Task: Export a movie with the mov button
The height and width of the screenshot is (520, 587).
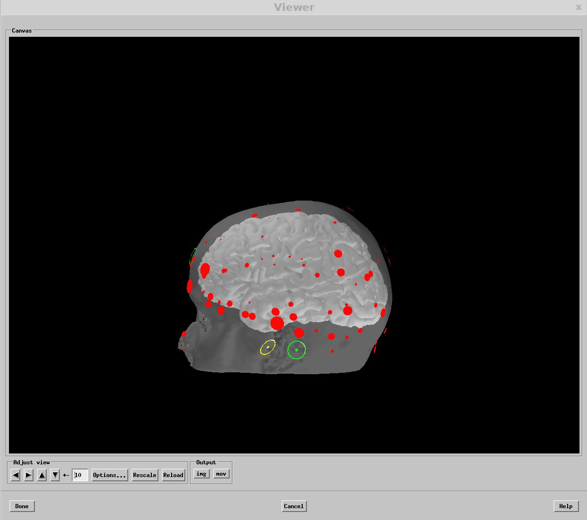Action: (x=221, y=474)
